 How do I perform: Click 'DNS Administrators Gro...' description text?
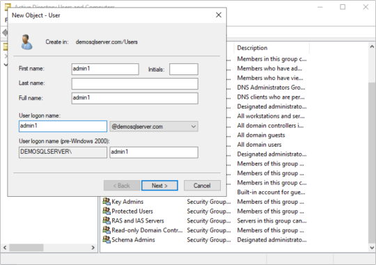tap(271, 88)
